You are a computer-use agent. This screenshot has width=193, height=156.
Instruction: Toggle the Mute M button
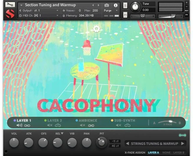tap(125, 15)
